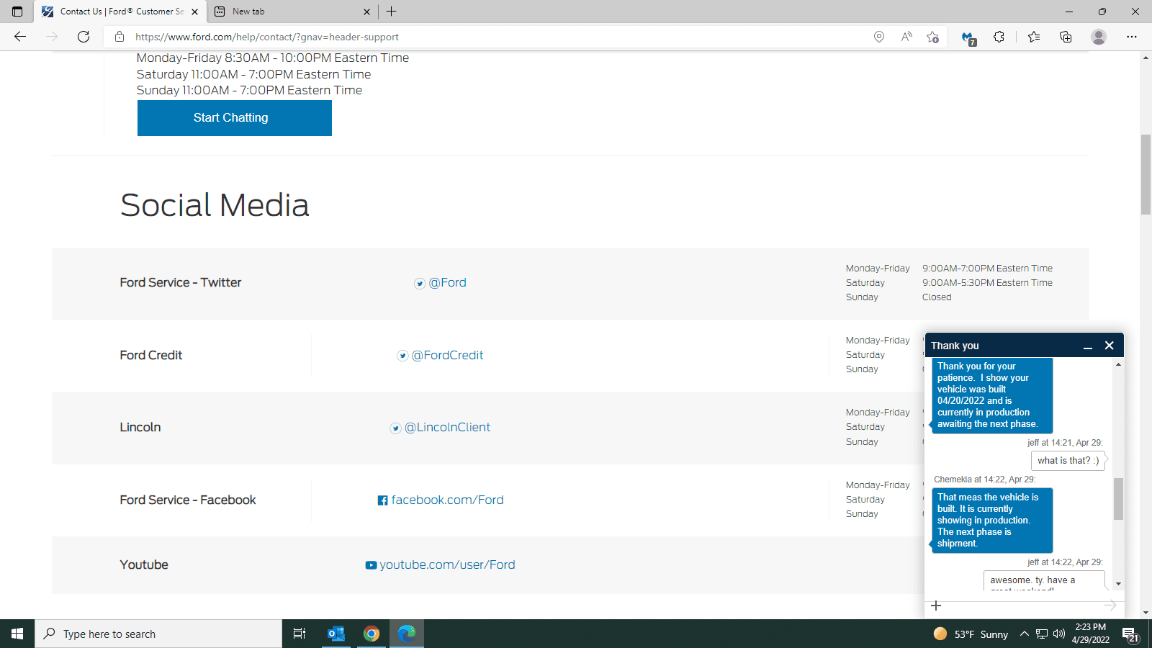
Task: Click the chat message input field
Action: [x=1022, y=606]
